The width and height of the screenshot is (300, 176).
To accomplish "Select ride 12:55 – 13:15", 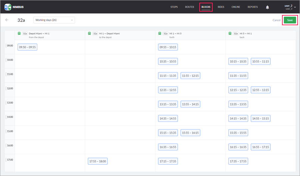I will [261, 90].
